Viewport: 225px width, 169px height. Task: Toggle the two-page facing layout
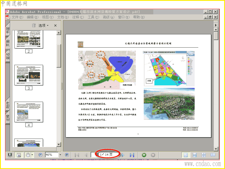pyautogui.click(x=213, y=155)
